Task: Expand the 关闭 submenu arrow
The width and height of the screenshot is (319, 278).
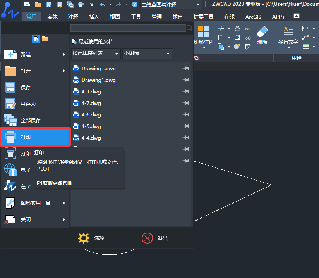Action: (x=64, y=219)
